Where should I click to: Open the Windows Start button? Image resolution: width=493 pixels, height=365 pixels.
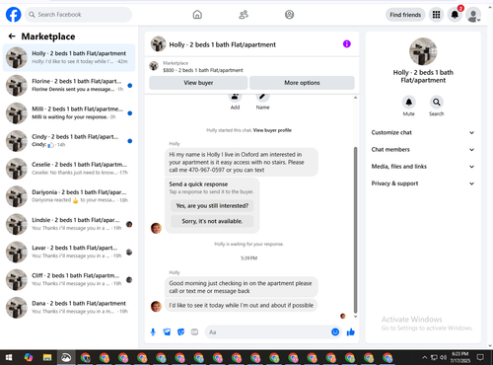point(9,357)
